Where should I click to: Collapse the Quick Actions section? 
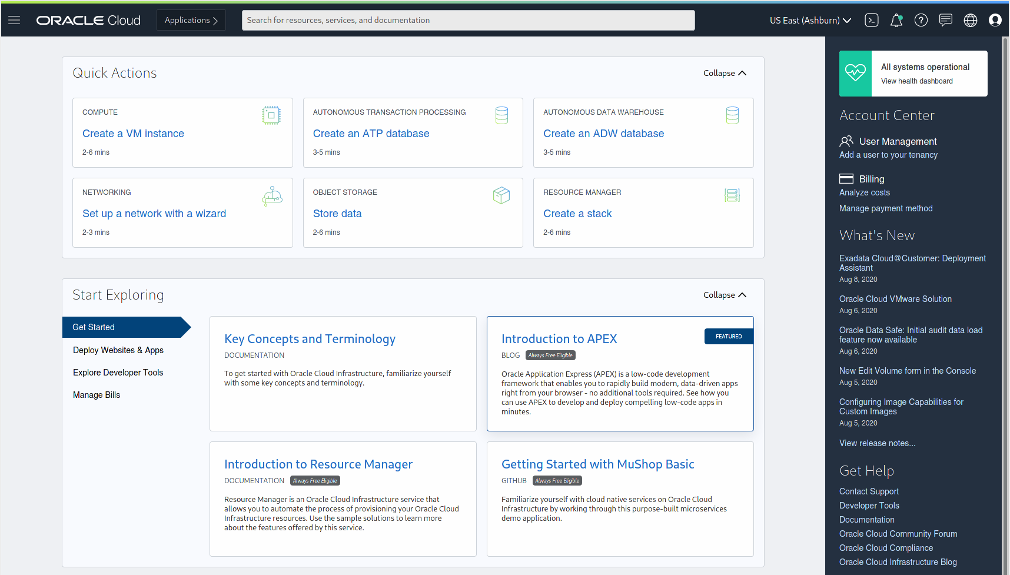click(x=725, y=73)
